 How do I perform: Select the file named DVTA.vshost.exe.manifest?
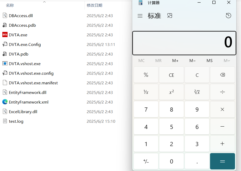pos(33,83)
